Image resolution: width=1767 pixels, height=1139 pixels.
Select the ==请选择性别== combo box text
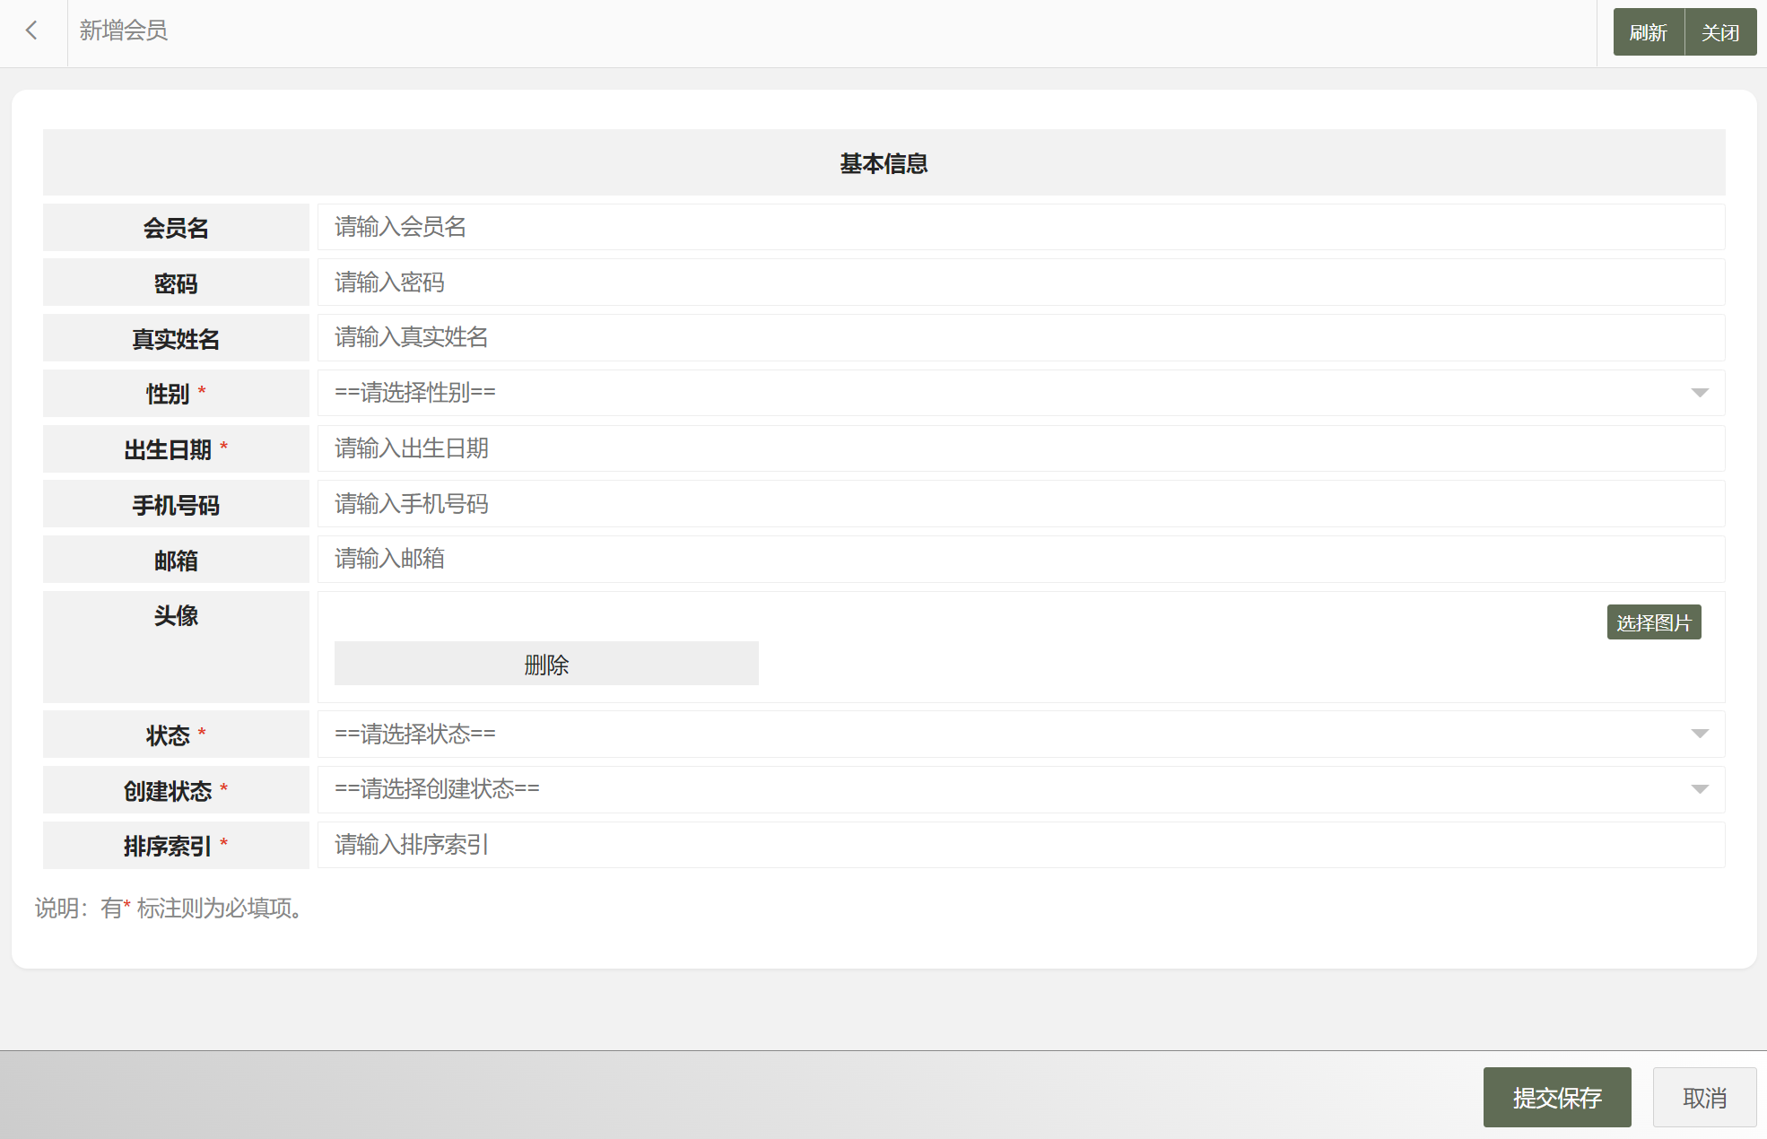[415, 393]
